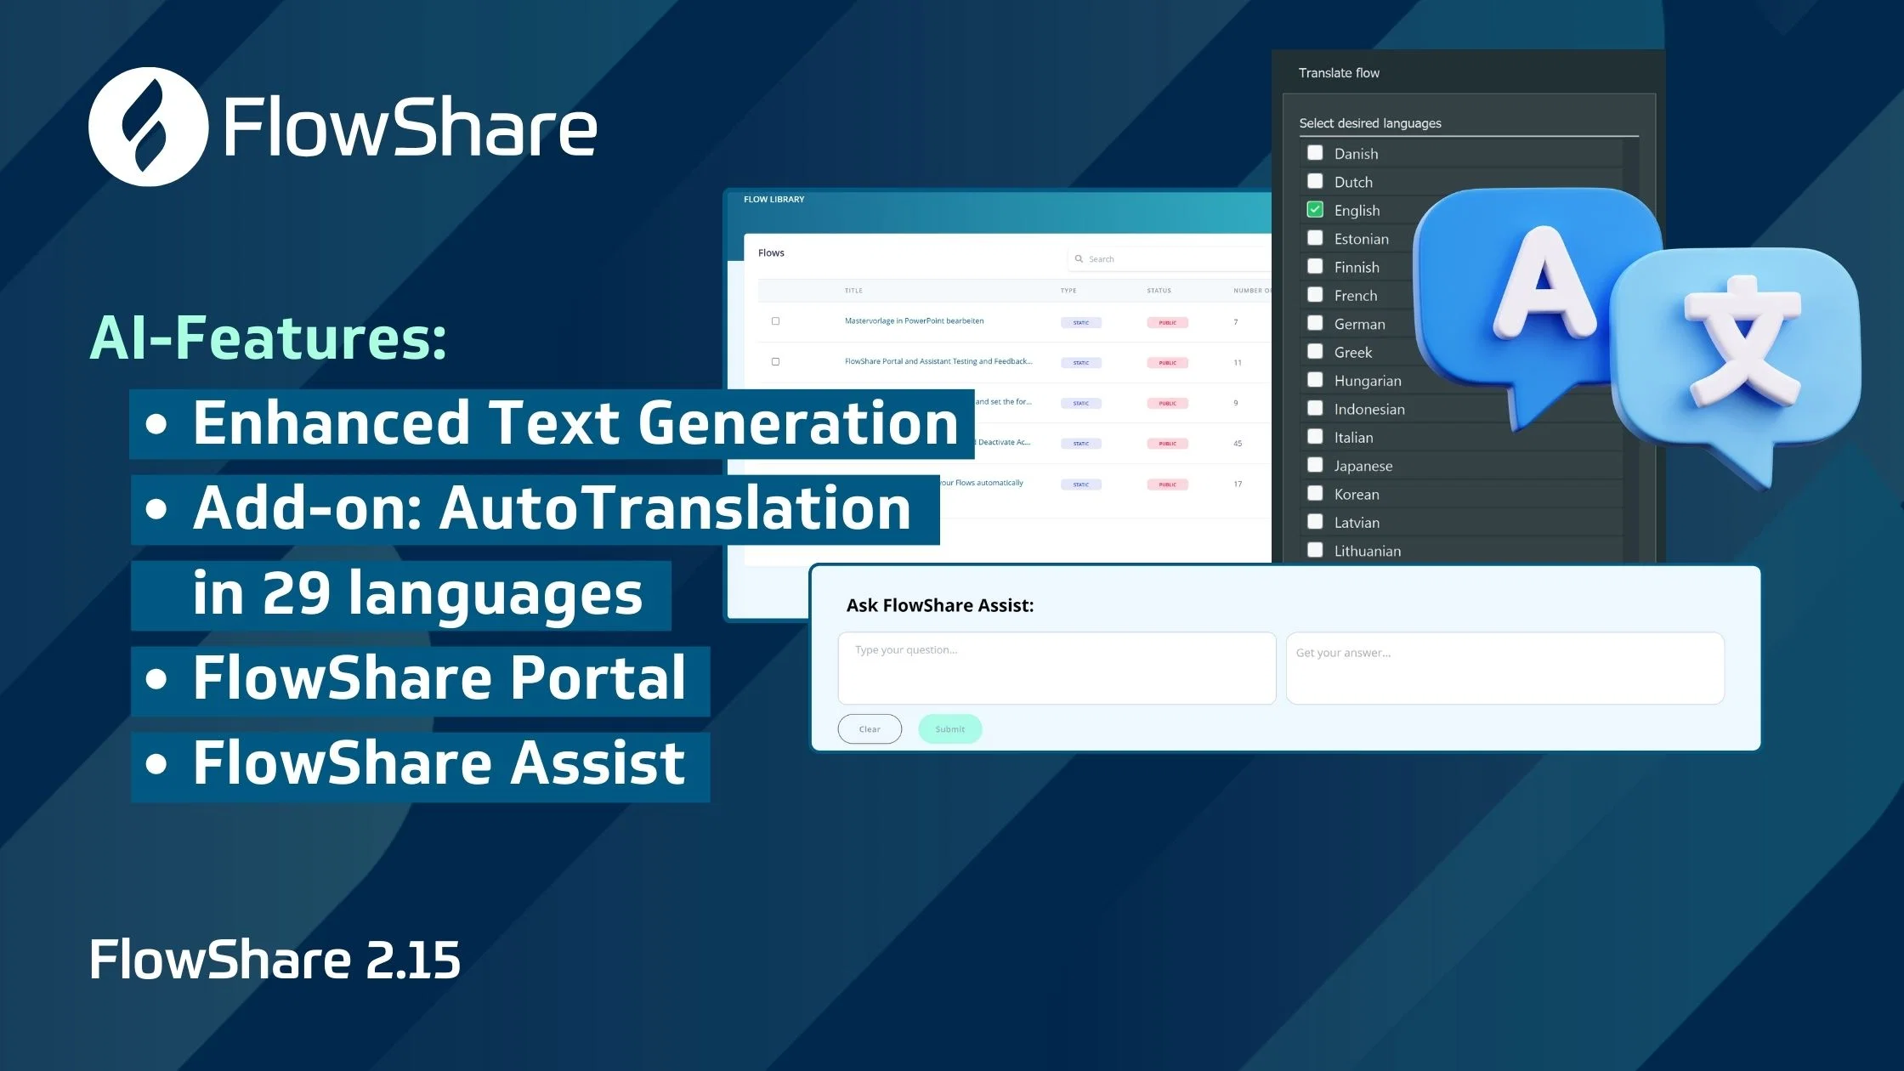This screenshot has height=1071, width=1904.
Task: Focus the Flow Library Search field
Action: [1170, 259]
